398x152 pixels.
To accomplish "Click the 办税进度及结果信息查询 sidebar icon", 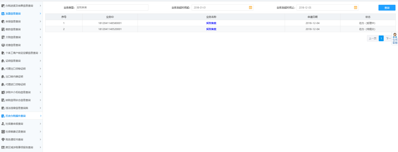I will (x=3, y=6).
